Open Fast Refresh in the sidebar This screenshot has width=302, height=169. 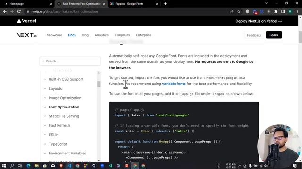[59, 125]
